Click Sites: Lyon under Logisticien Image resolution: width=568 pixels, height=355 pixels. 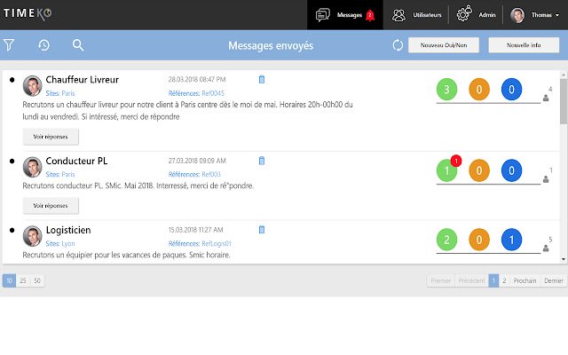click(60, 243)
